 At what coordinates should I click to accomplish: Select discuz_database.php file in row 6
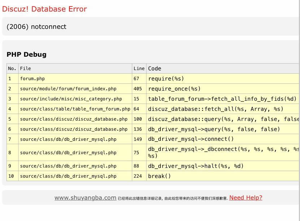[75, 129]
